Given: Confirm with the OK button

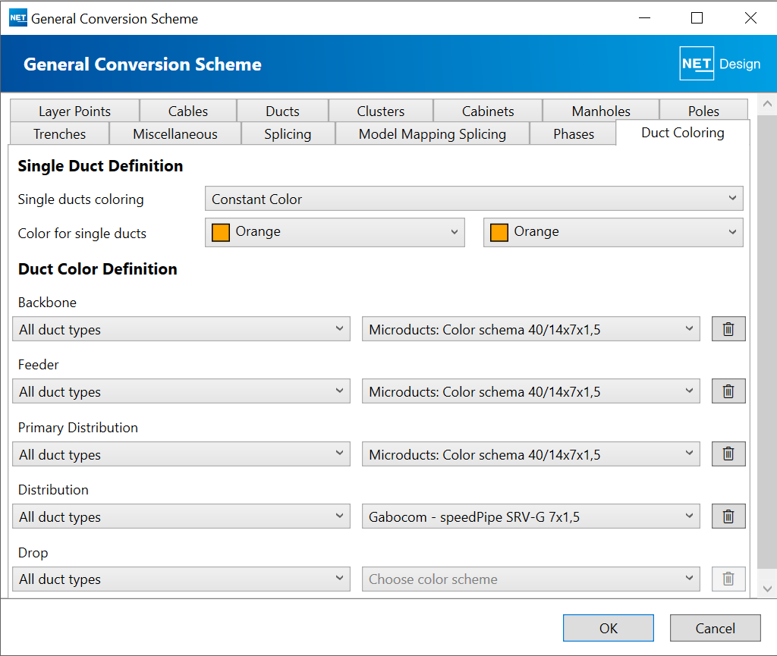Looking at the screenshot, I should tap(609, 628).
